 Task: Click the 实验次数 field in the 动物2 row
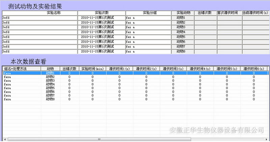(x=102, y=23)
